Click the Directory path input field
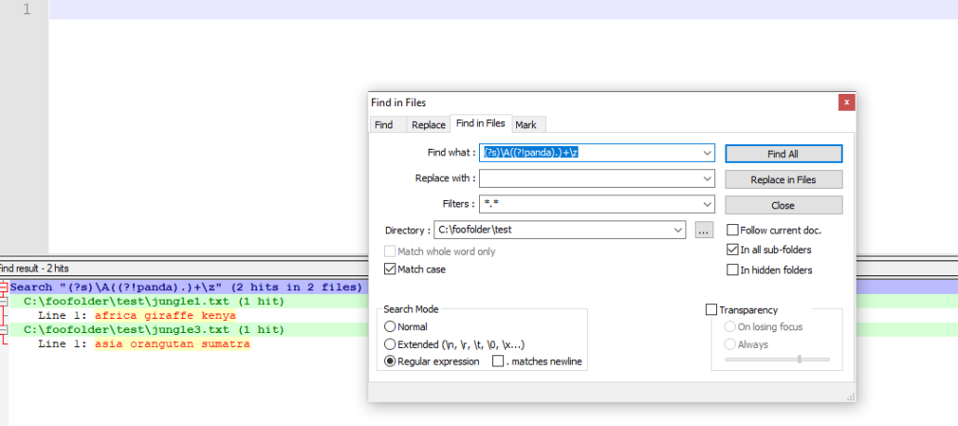 point(553,230)
